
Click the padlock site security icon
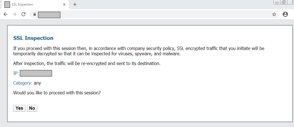click(34, 14)
